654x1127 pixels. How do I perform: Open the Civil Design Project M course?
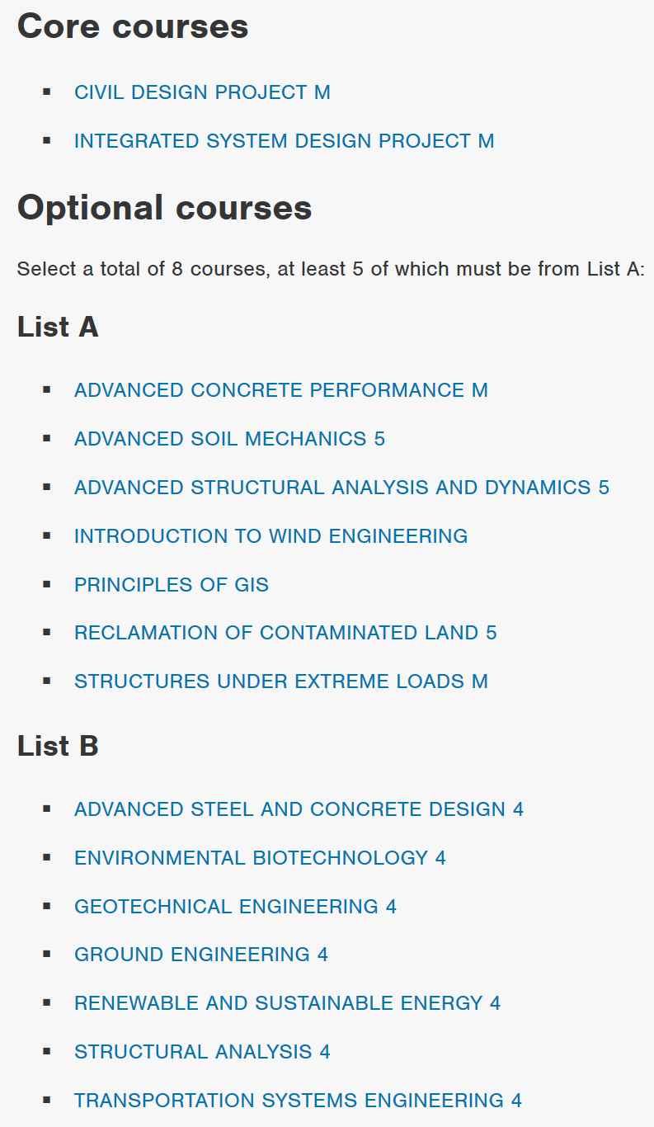click(202, 92)
